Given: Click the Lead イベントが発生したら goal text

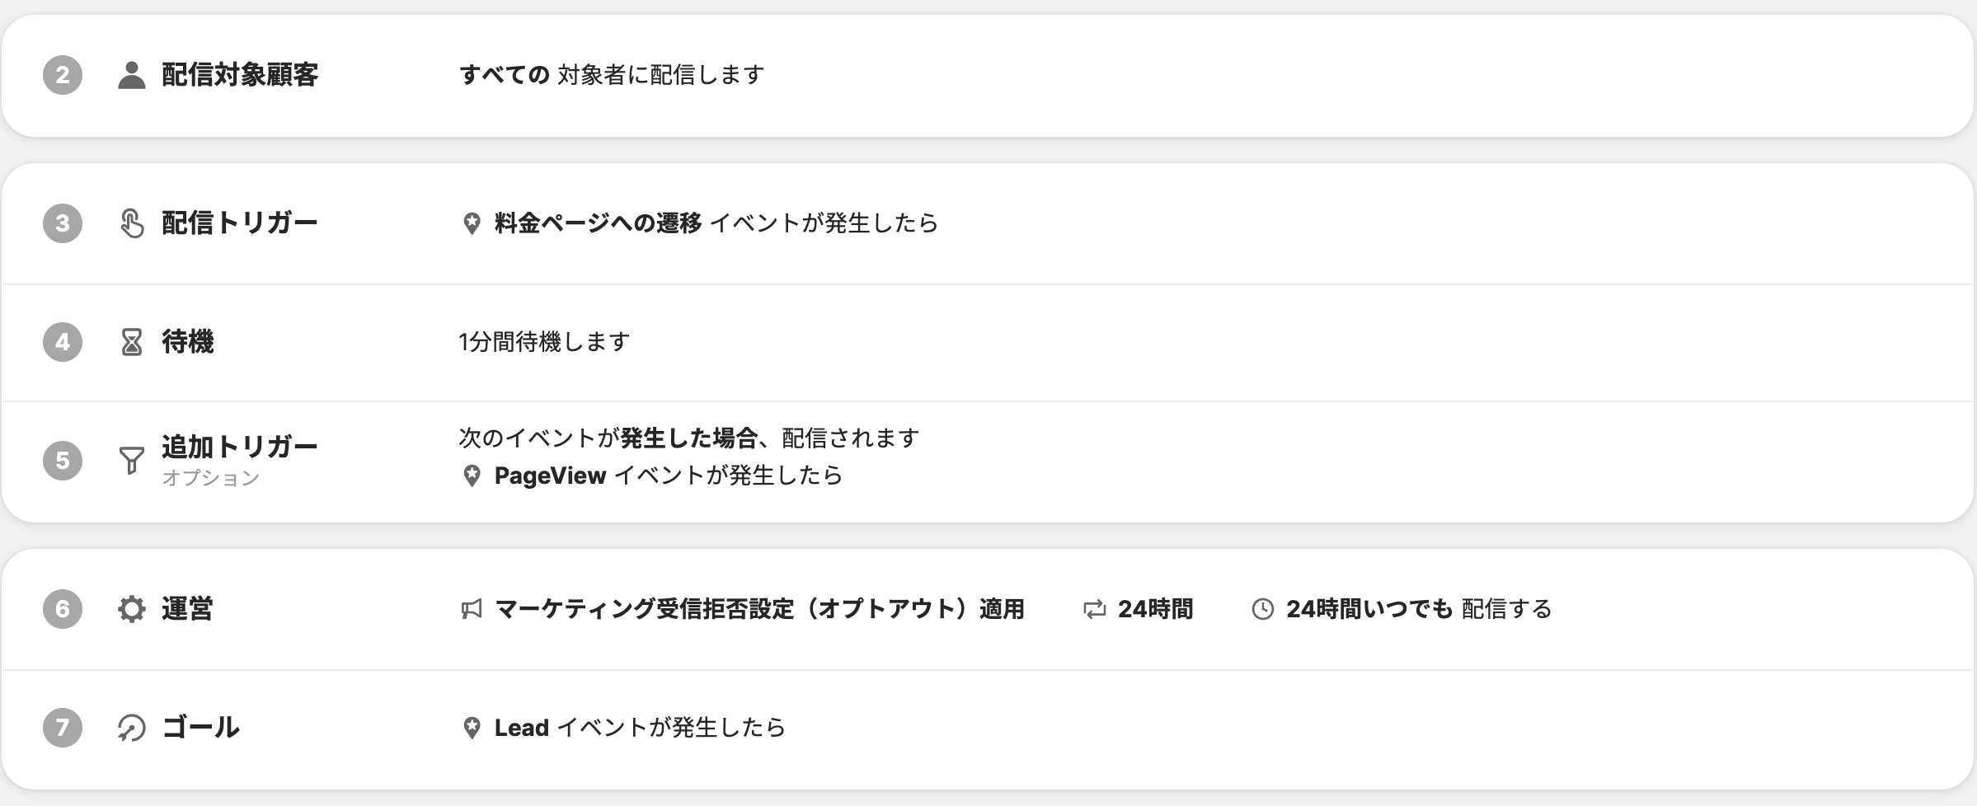Looking at the screenshot, I should [640, 728].
